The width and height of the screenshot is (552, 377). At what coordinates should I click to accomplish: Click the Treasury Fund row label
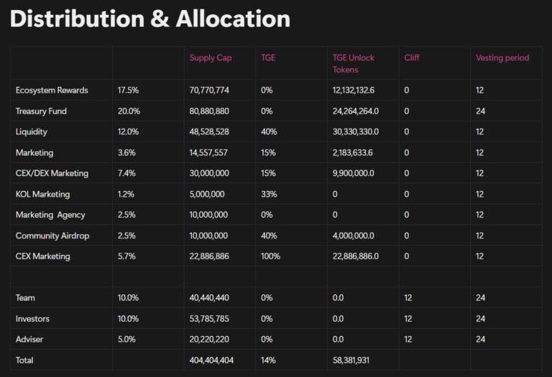tap(42, 111)
